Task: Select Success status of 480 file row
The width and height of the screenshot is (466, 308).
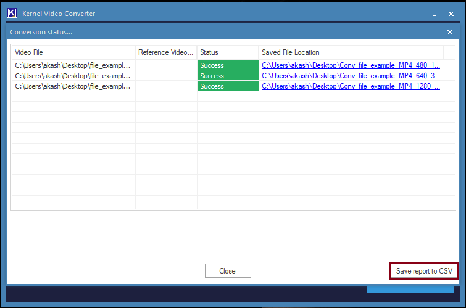Action: pyautogui.click(x=228, y=65)
